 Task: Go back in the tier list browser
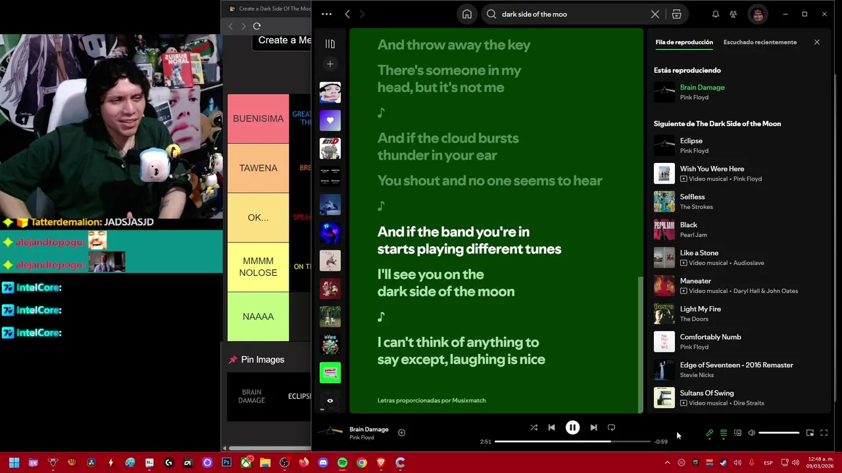[x=231, y=26]
